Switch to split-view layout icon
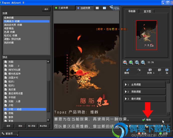 pos(104,8)
